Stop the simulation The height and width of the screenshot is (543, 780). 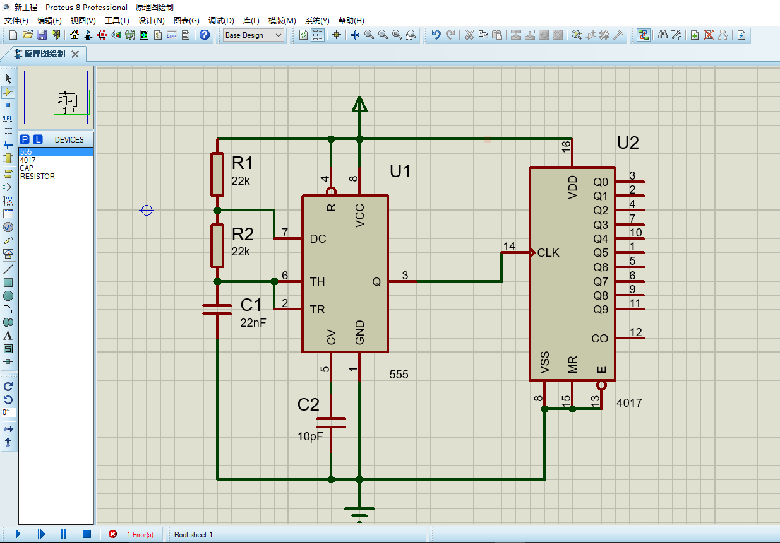(87, 534)
